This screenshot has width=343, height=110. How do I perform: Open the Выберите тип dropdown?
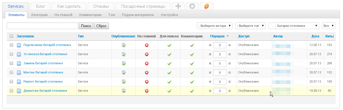[x=250, y=26]
